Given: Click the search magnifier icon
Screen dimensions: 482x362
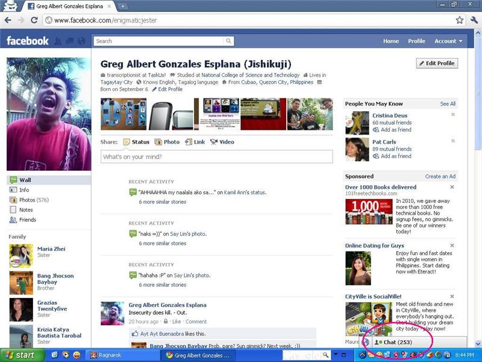Looking at the screenshot, I should click(x=228, y=41).
